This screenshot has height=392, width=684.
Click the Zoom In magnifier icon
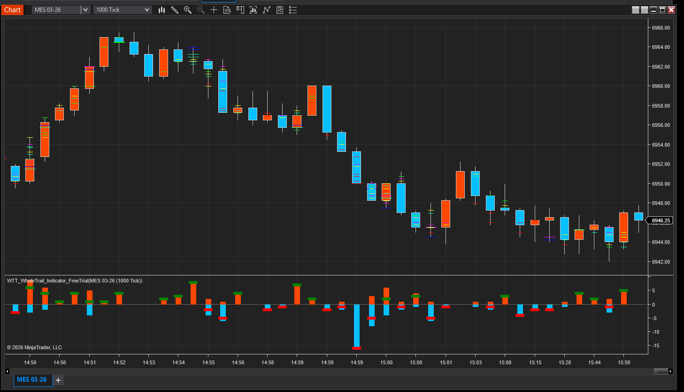click(x=188, y=10)
